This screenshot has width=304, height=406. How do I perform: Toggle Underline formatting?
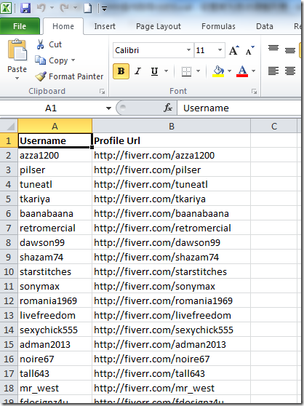(154, 71)
